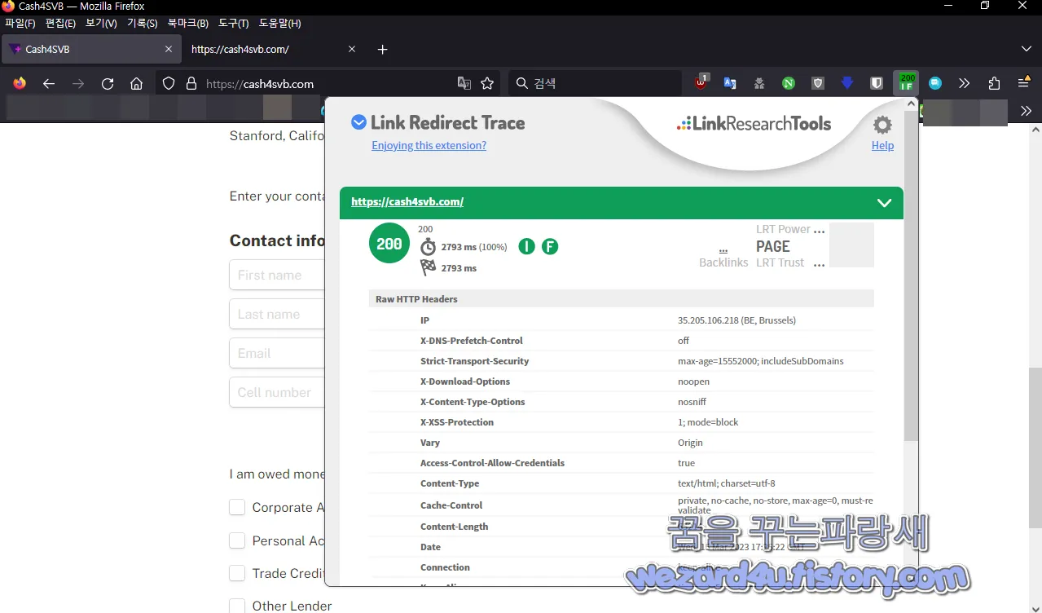Focus the Email field

(277, 353)
